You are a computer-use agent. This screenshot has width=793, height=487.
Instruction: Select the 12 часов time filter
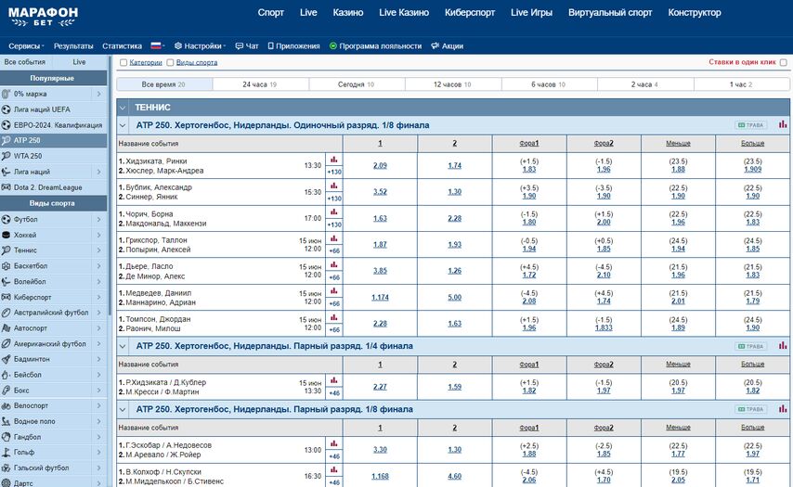coord(452,84)
